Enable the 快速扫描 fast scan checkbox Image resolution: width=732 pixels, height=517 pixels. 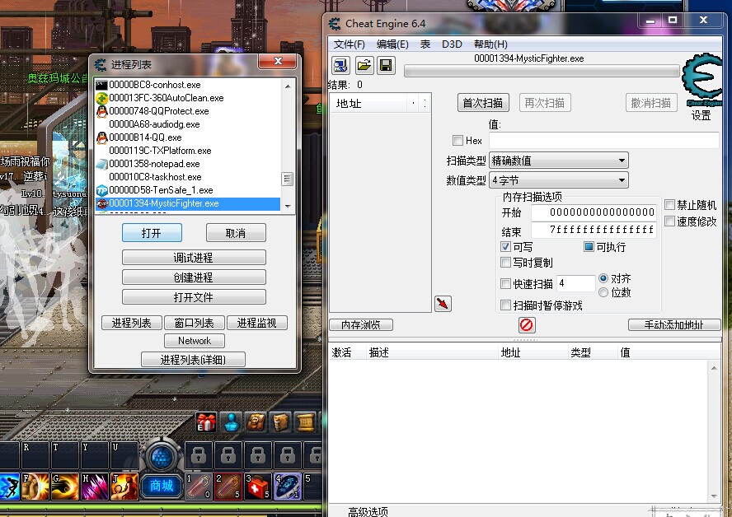pos(505,283)
